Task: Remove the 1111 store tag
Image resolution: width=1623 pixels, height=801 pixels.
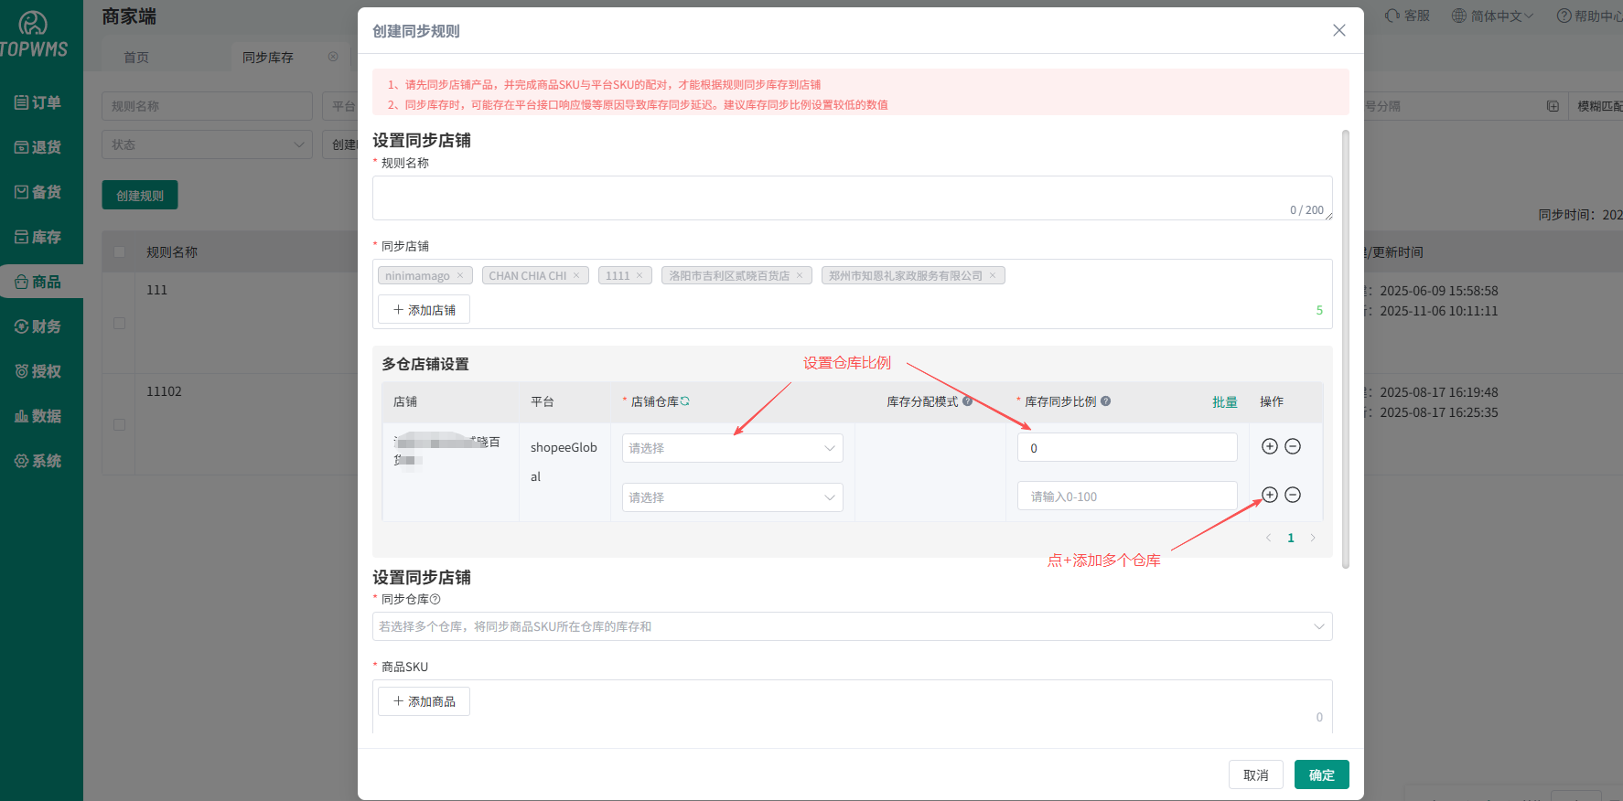Action: 640,275
